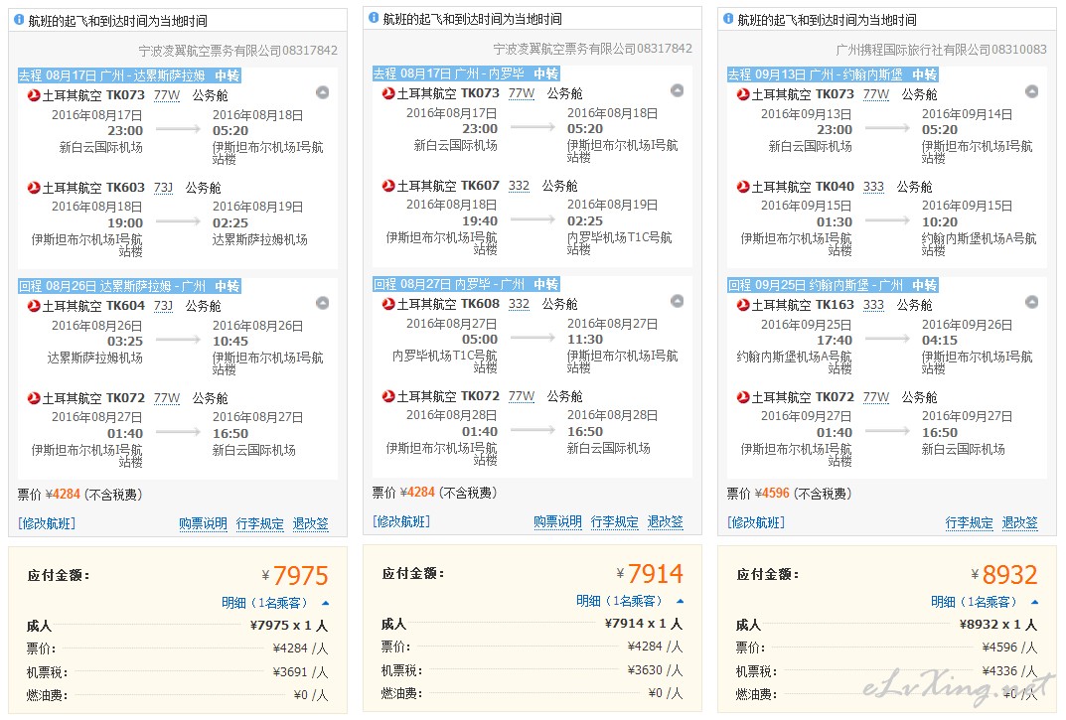Click the airline logo for TK072 returning from 内罗毕

pyautogui.click(x=388, y=395)
